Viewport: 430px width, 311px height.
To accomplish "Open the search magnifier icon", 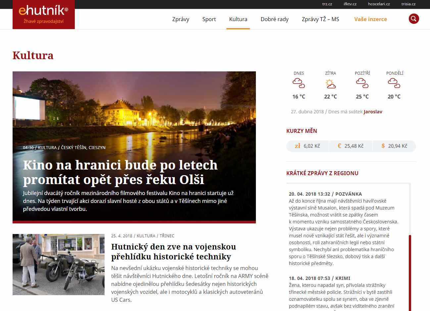I will (x=414, y=19).
